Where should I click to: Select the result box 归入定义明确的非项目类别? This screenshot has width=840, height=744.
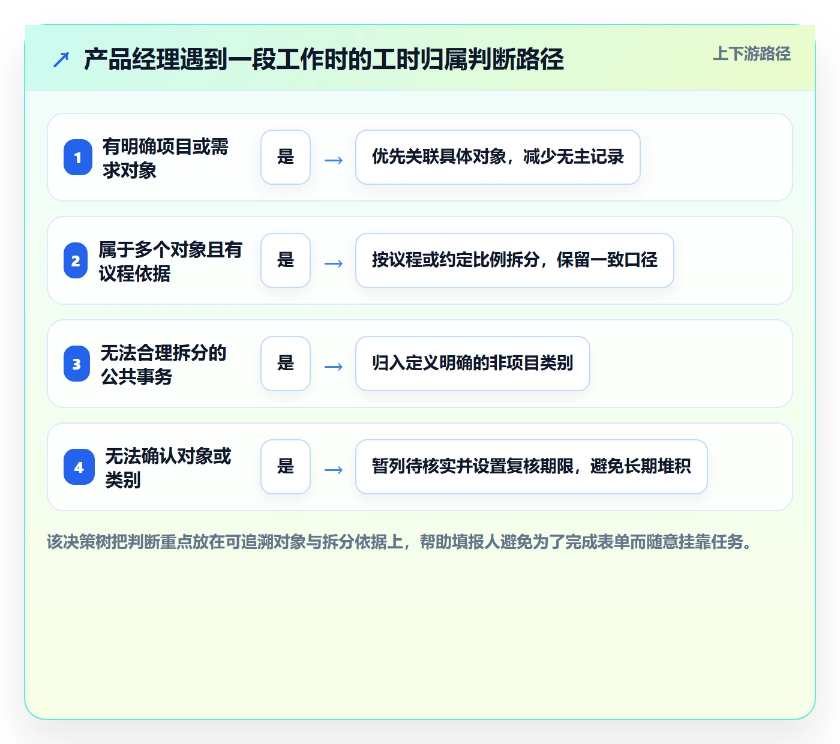tap(473, 364)
